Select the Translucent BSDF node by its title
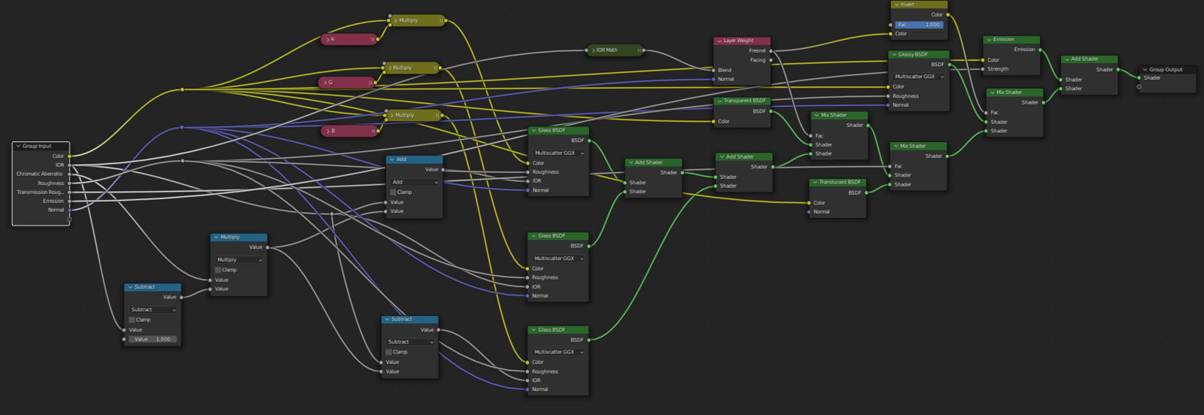The width and height of the screenshot is (1204, 415). click(x=840, y=182)
